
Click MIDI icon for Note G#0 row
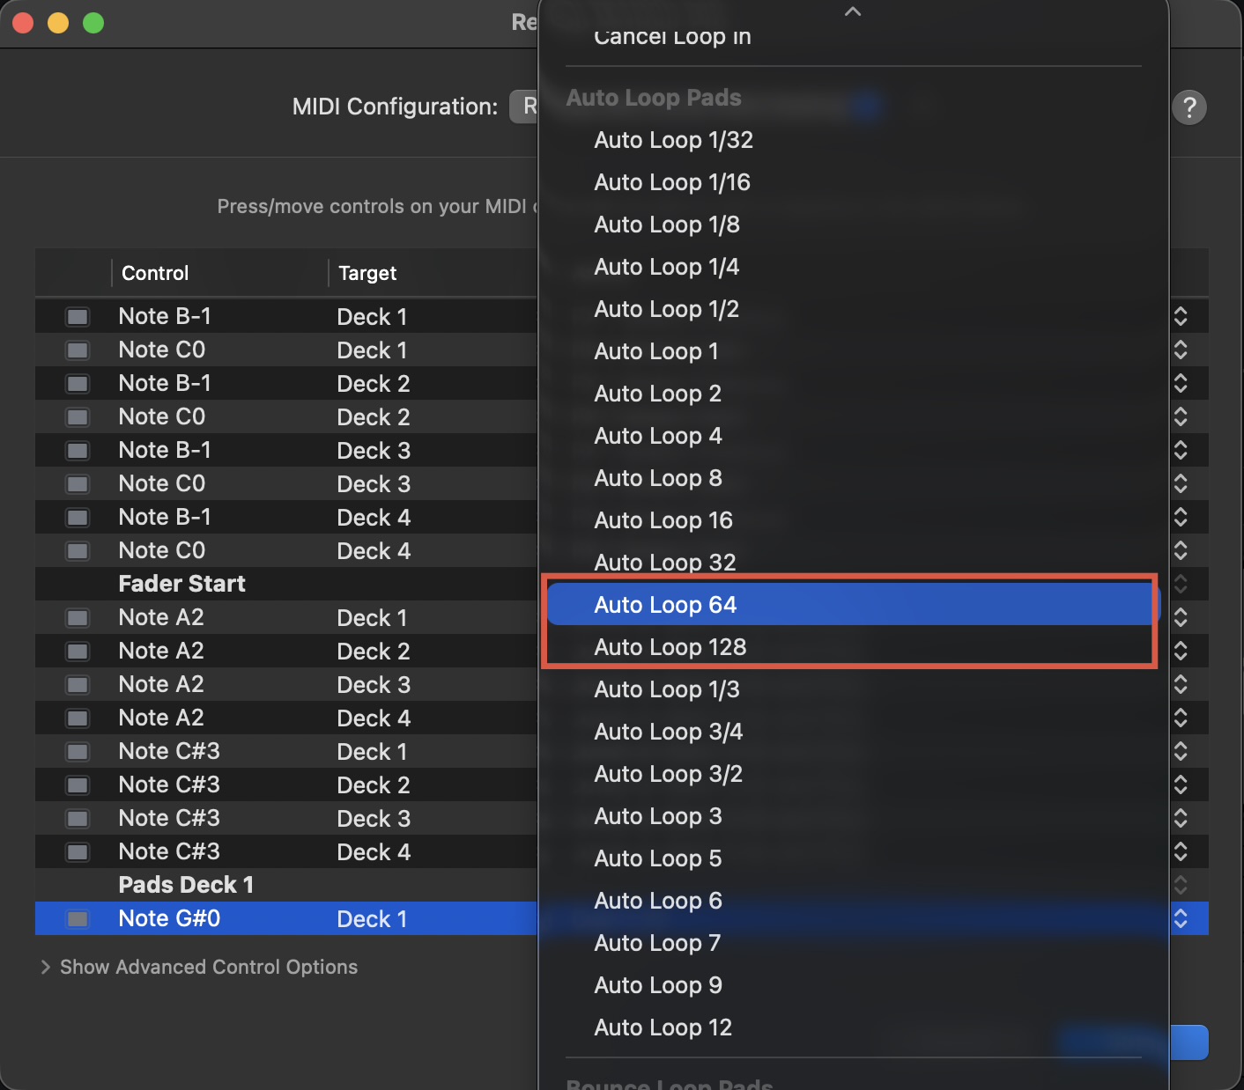[78, 918]
